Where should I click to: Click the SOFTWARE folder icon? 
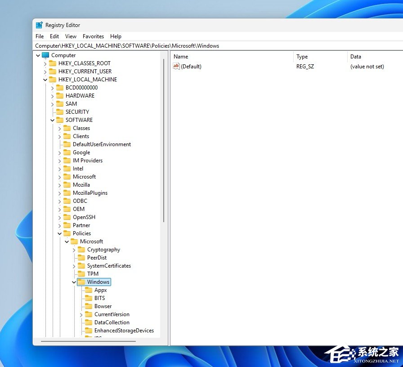[60, 120]
